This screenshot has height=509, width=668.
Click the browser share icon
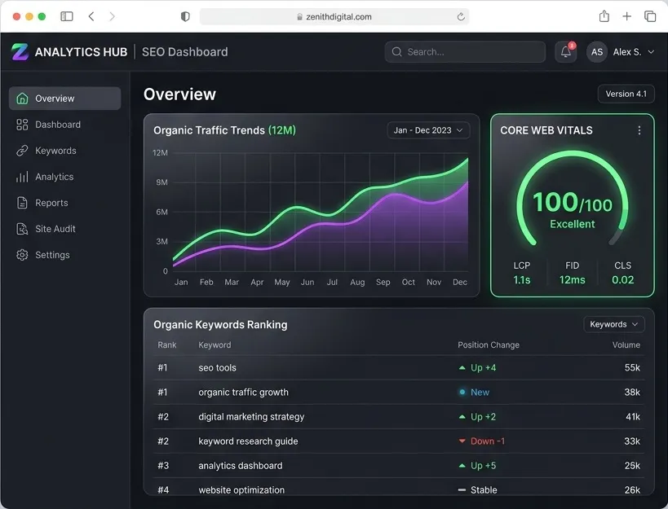[604, 16]
